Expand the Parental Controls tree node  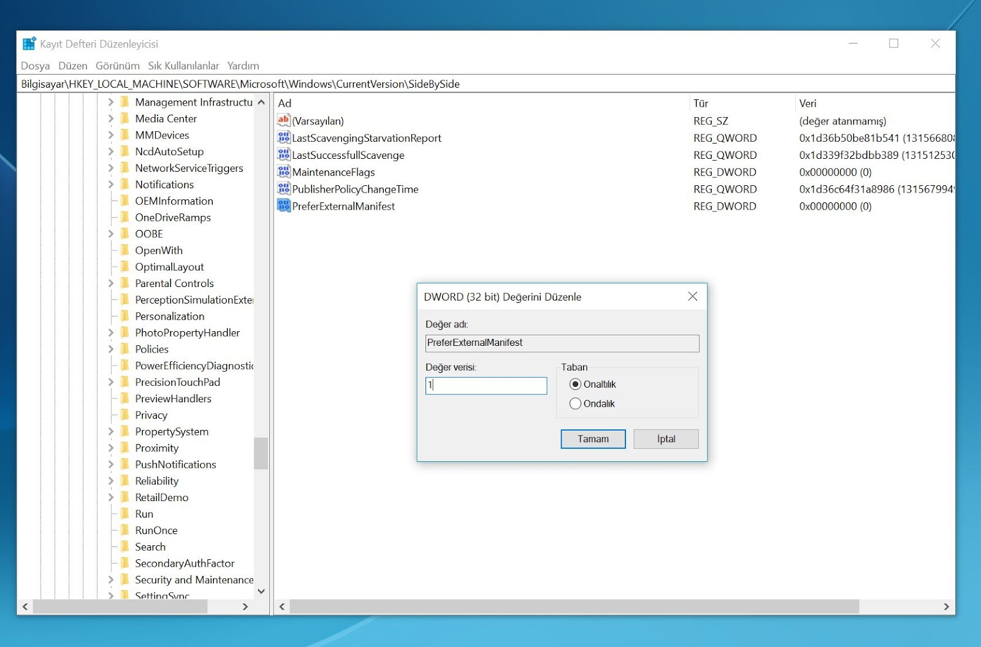pos(111,283)
